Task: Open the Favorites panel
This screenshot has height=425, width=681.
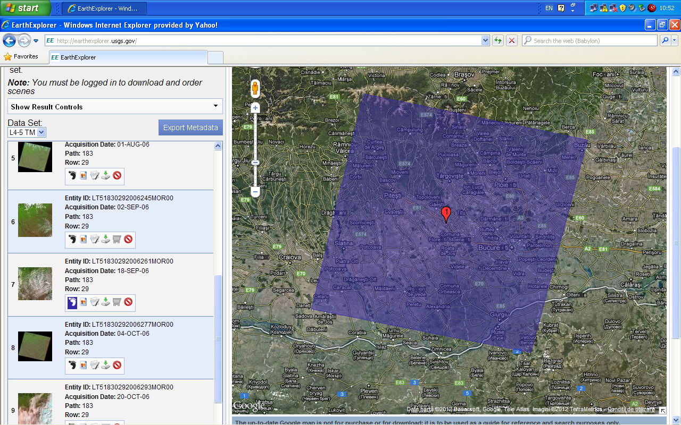Action: 21,56
